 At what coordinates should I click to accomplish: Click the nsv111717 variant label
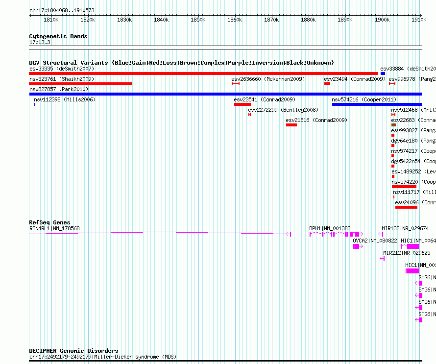point(414,192)
